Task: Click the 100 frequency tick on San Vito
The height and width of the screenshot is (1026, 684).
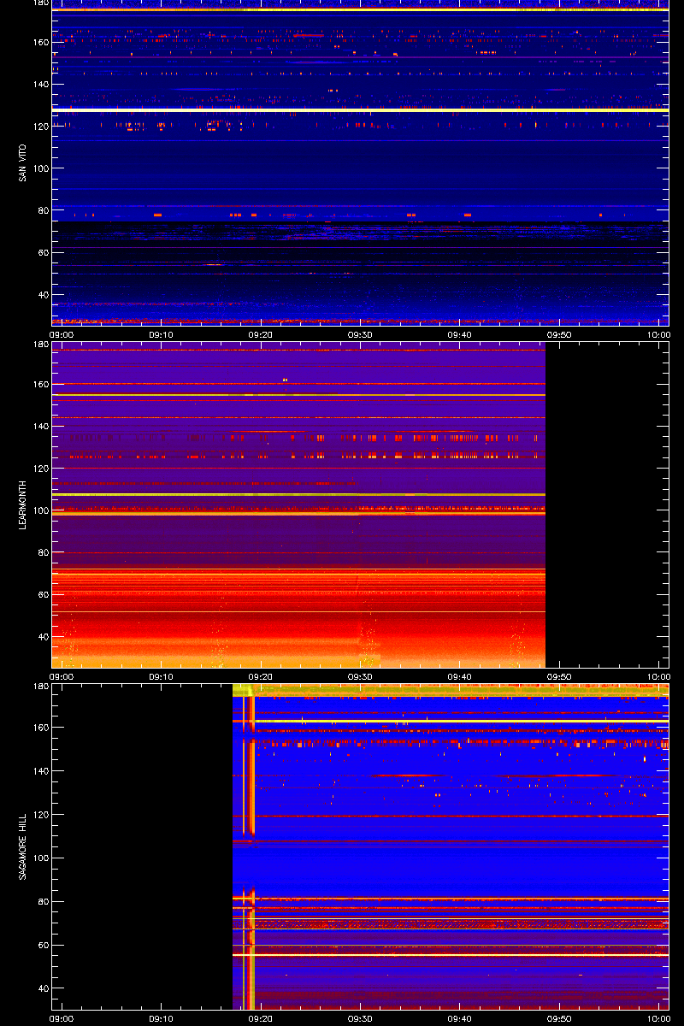Action: (x=39, y=168)
